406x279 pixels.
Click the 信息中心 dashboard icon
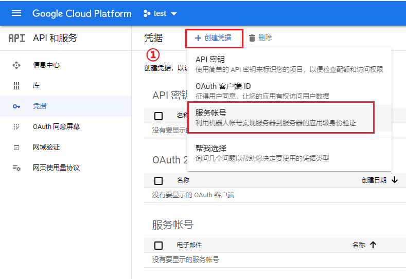tap(16, 65)
